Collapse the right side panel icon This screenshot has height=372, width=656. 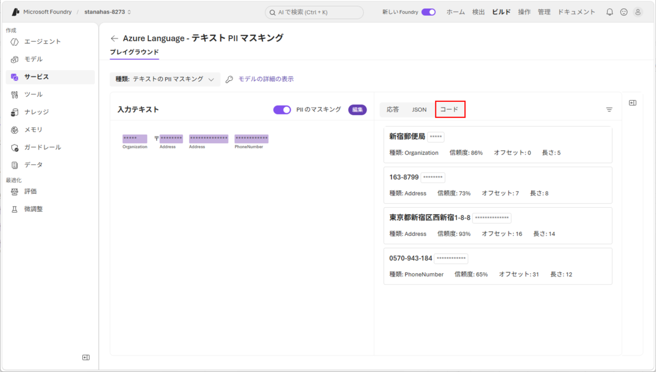tap(632, 103)
